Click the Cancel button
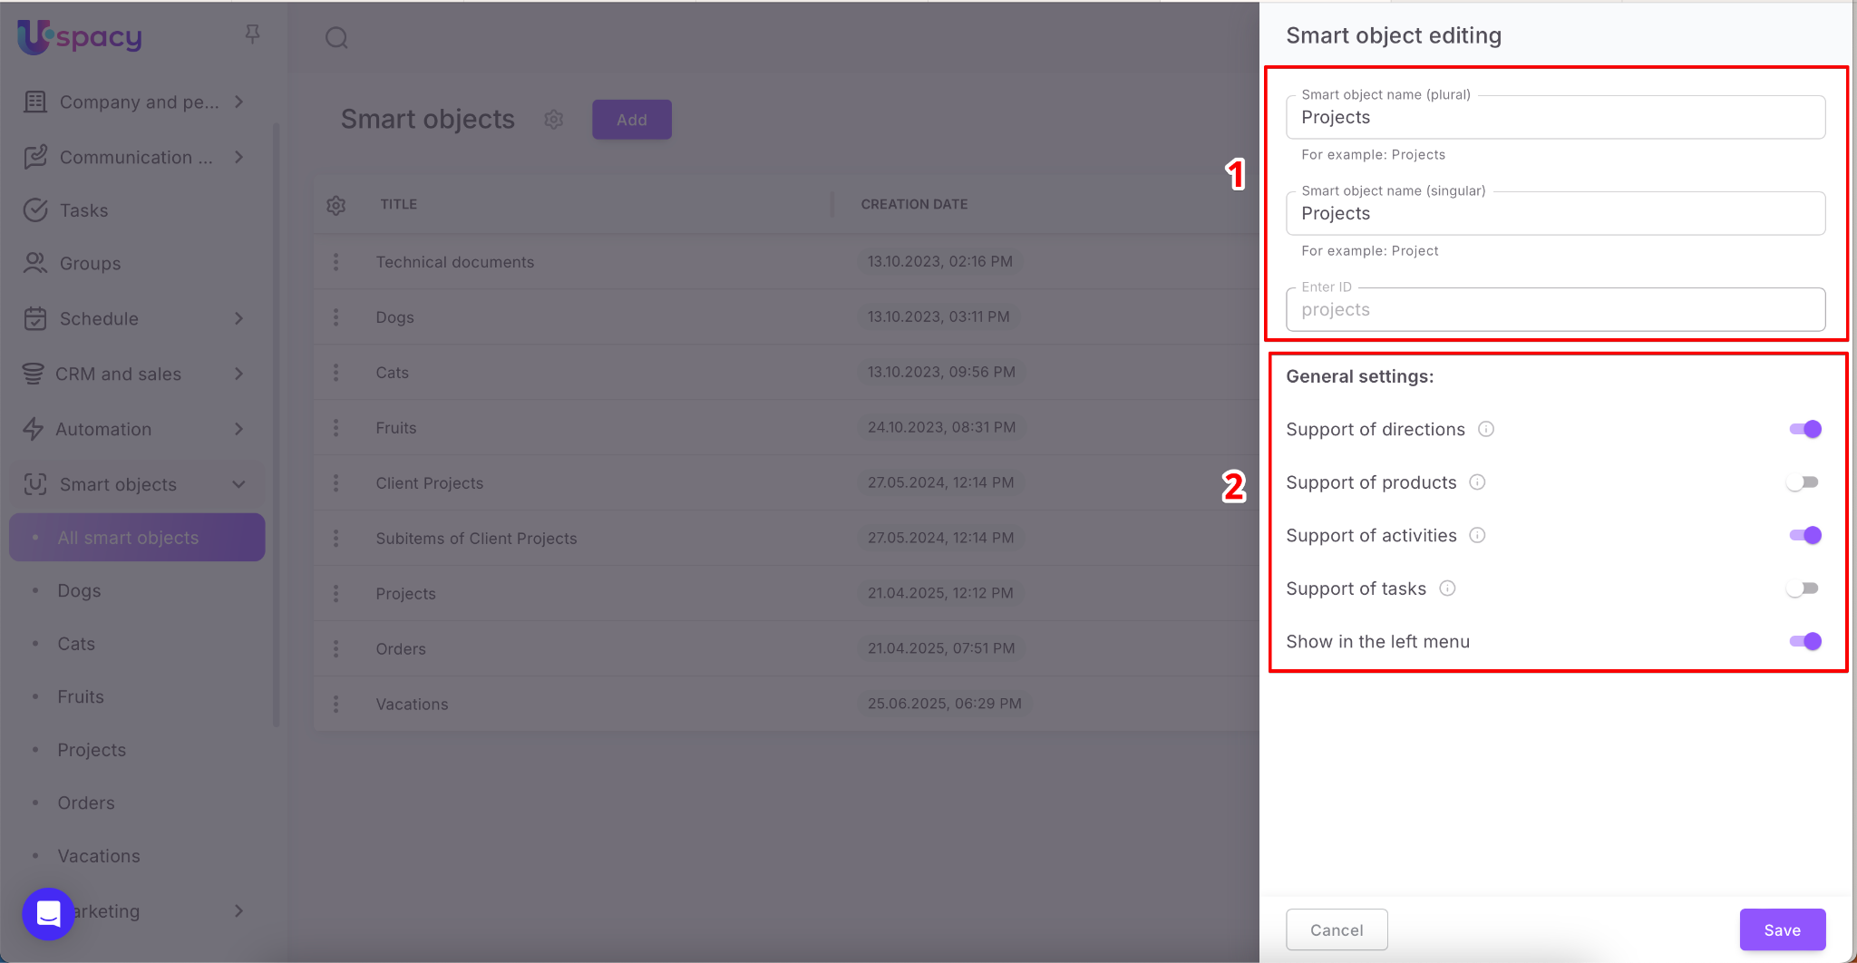Image resolution: width=1857 pixels, height=963 pixels. pos(1337,929)
